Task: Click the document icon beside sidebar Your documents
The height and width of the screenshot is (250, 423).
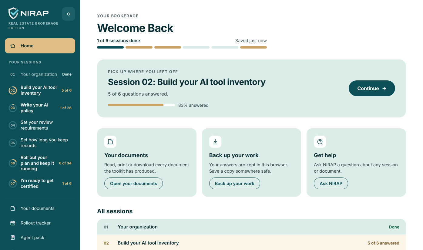Action: click(x=13, y=208)
